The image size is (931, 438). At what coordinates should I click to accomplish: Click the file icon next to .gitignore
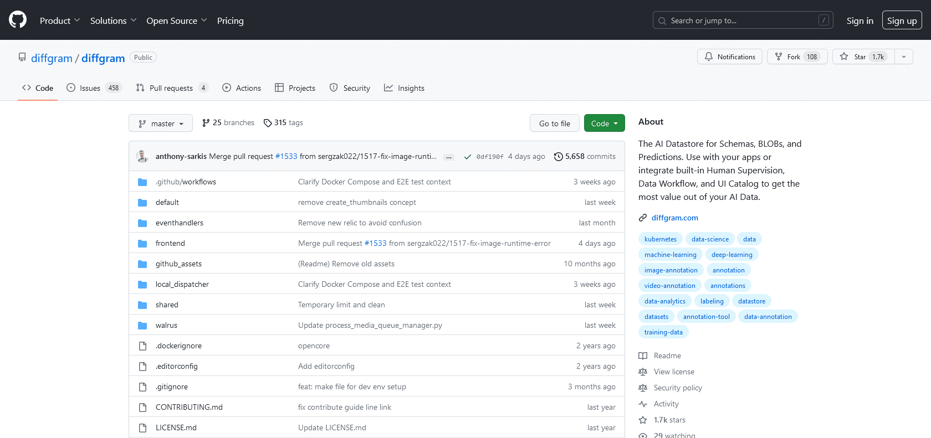coord(142,387)
